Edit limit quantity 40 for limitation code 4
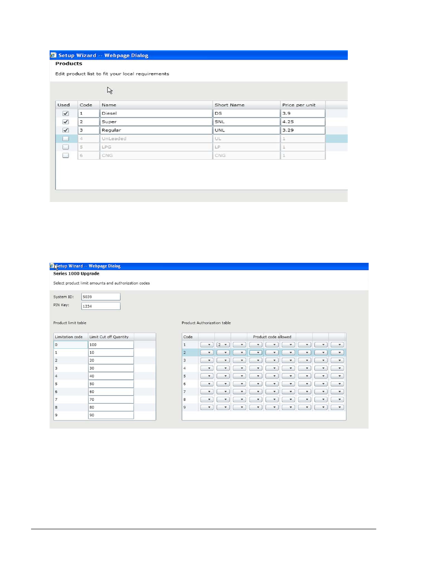Viewport: 436px width, 564px height. click(111, 376)
